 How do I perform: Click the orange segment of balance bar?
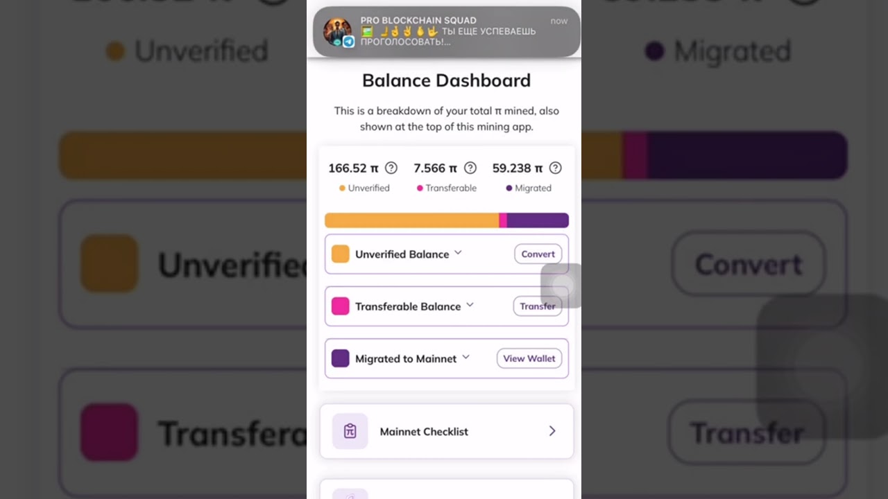[x=412, y=220]
